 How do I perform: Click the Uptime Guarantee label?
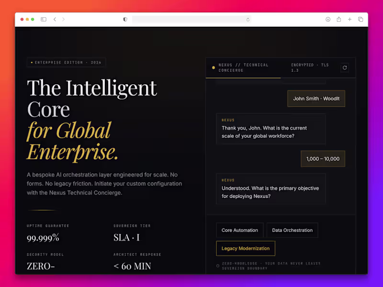pyautogui.click(x=48, y=226)
